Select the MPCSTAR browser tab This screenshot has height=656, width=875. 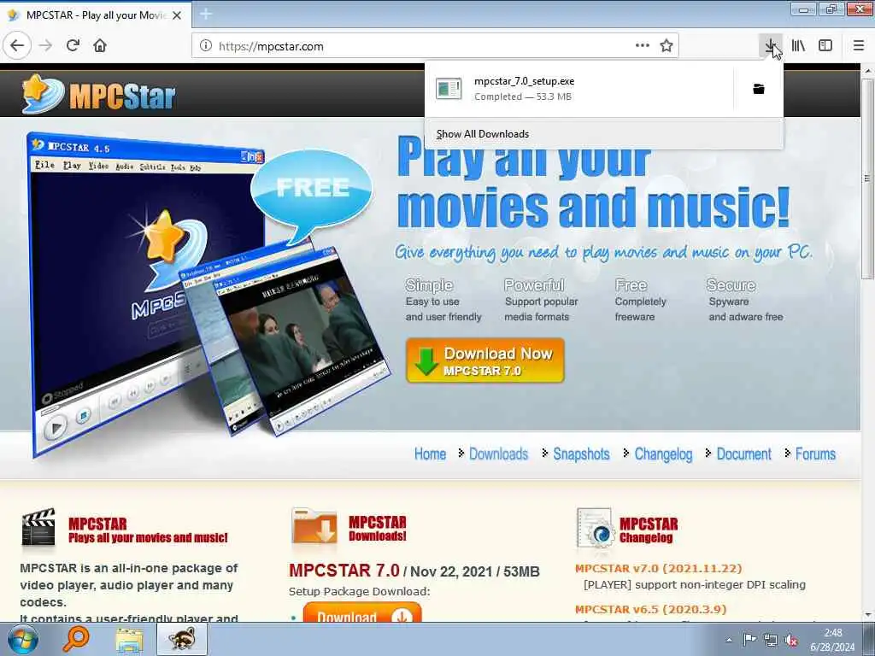[x=96, y=15]
